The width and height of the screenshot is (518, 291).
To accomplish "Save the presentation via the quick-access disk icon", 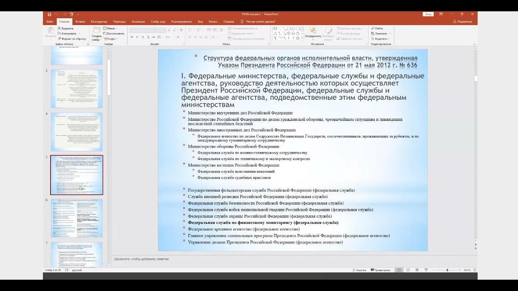I will (49, 14).
